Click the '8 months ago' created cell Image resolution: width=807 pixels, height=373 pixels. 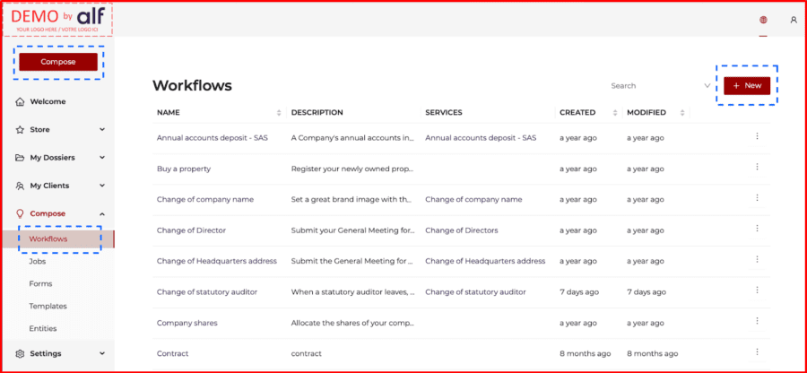586,354
